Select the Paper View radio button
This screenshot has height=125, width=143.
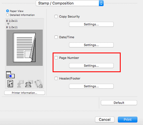pyautogui.click(x=7, y=11)
